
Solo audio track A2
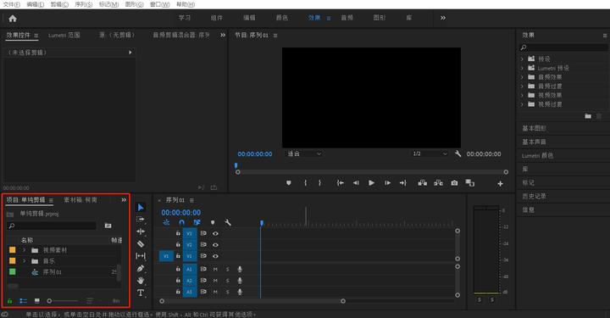pyautogui.click(x=228, y=281)
